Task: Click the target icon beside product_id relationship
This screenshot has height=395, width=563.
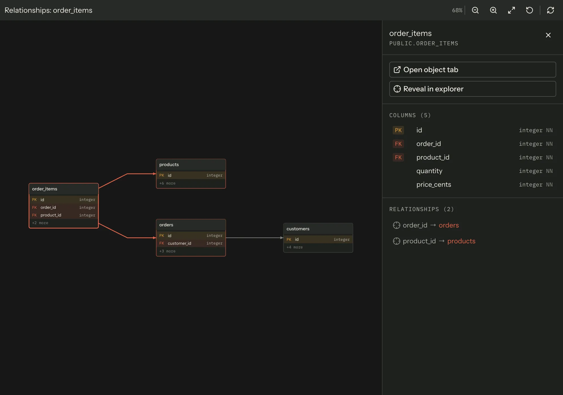Action: (x=397, y=241)
